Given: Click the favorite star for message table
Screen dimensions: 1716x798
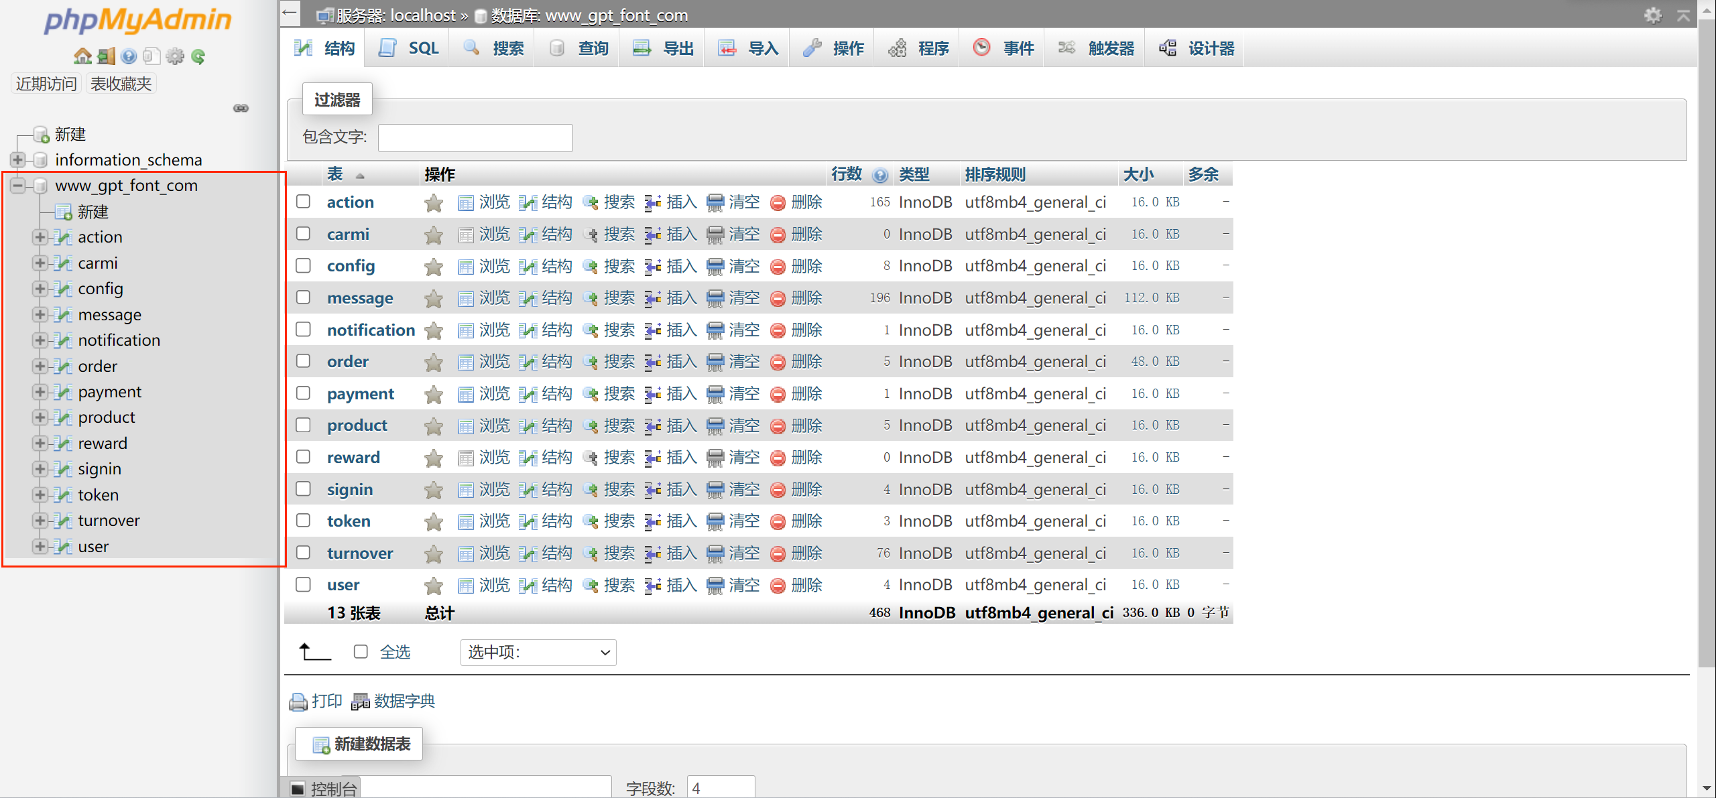Looking at the screenshot, I should 434,298.
